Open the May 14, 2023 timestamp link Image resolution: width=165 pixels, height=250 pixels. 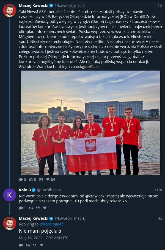tap(44, 238)
